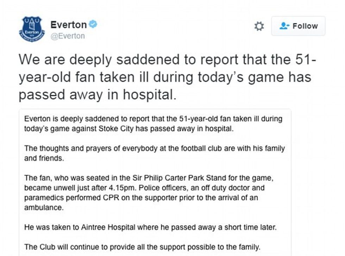Click "passed away in hospital." in the headline
345x256 pixels.
(x=98, y=95)
